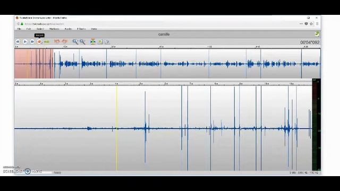Screen dimensions: 340x191
Task: Click the undo icon in toolbar
Action: click(57, 41)
